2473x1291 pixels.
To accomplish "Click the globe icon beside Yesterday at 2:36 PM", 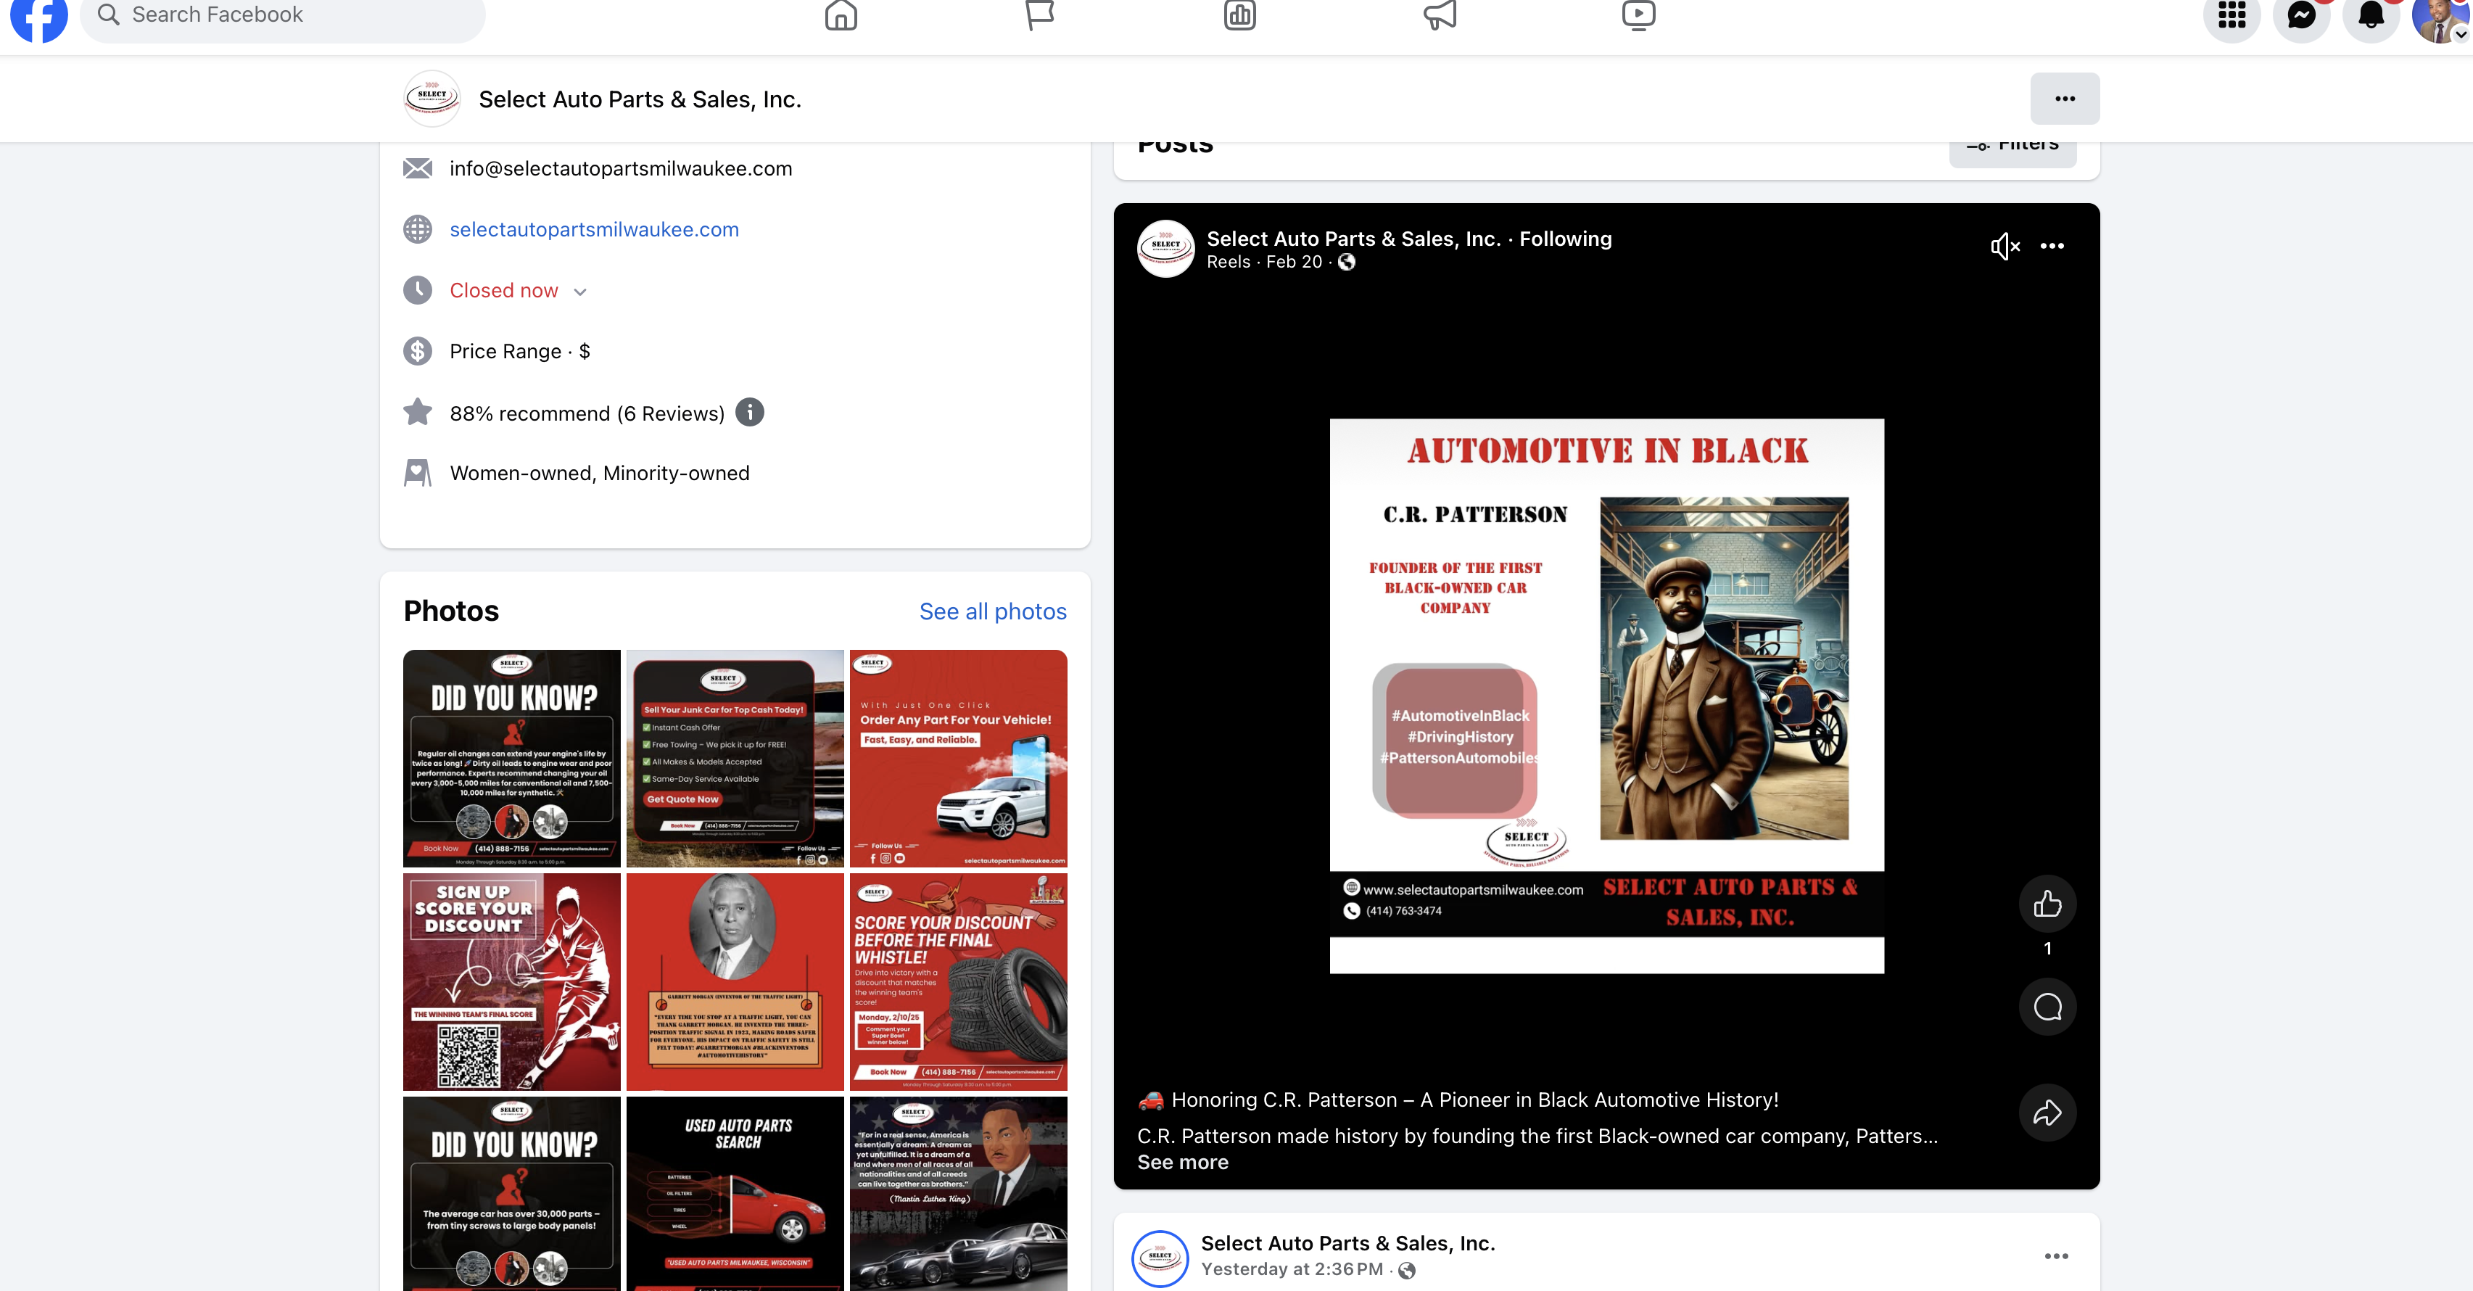I will point(1408,1271).
